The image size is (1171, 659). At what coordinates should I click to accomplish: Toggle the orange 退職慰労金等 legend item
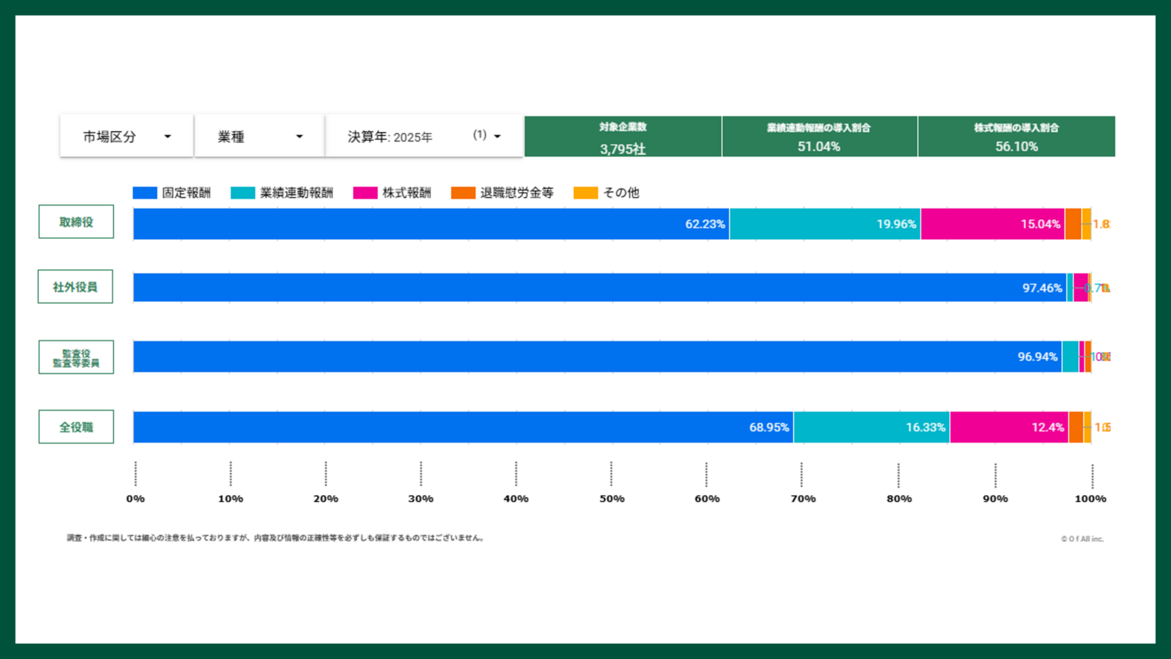coord(463,193)
